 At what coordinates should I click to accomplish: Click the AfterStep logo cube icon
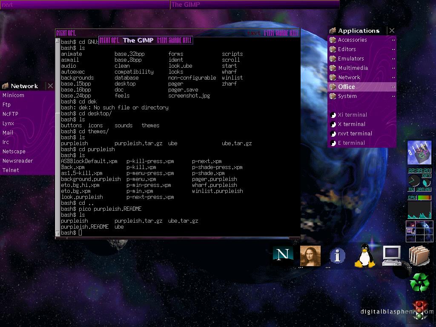coord(419,152)
